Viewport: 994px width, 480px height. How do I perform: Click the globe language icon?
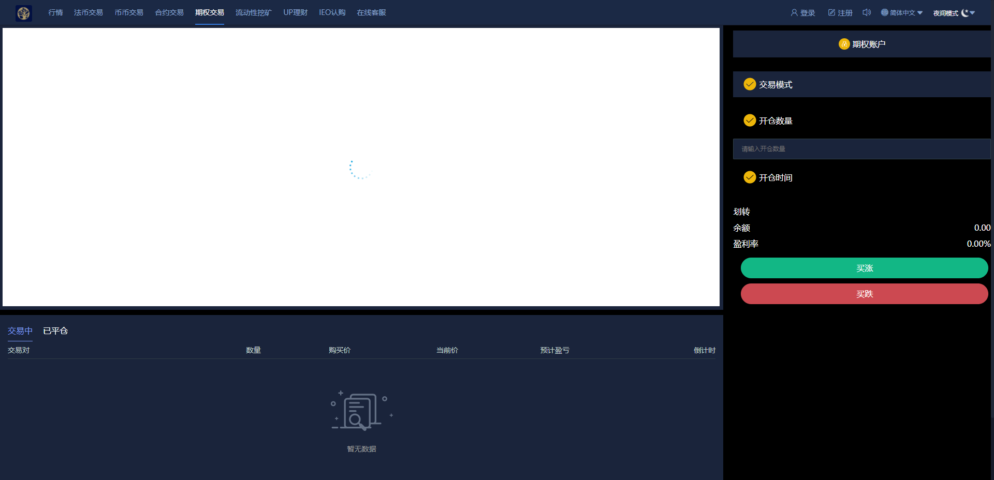point(884,12)
